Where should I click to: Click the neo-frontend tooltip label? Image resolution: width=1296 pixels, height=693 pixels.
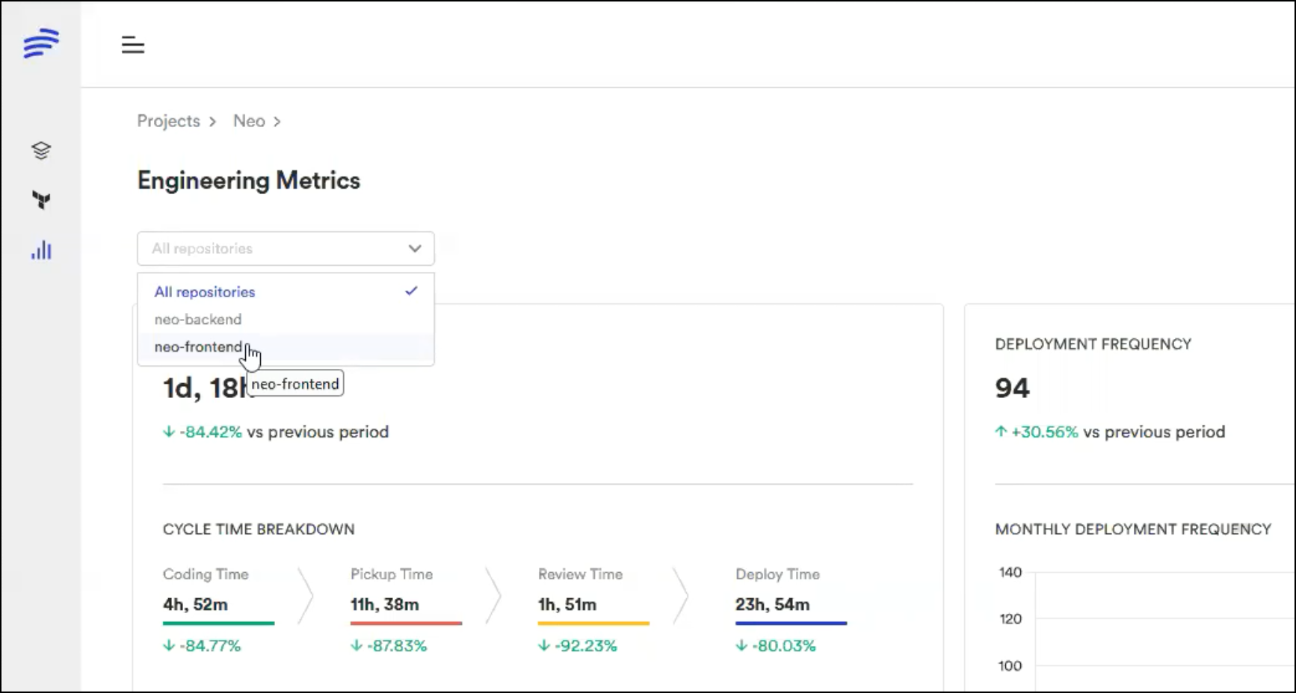tap(294, 383)
